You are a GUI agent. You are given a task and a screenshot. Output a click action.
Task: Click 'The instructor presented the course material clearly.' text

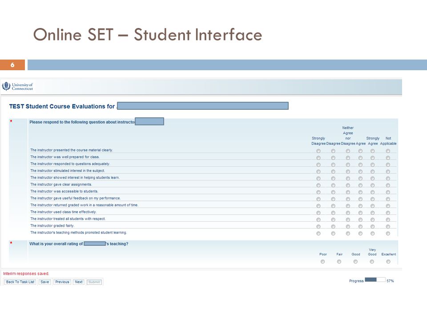(72, 150)
